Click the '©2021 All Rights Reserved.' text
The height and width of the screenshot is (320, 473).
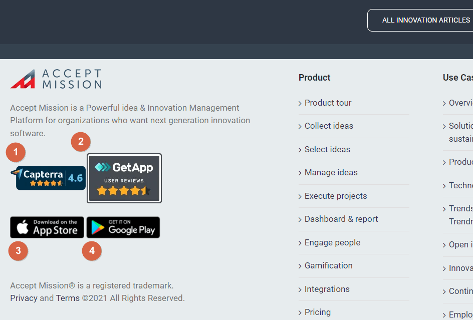pyautogui.click(x=133, y=298)
